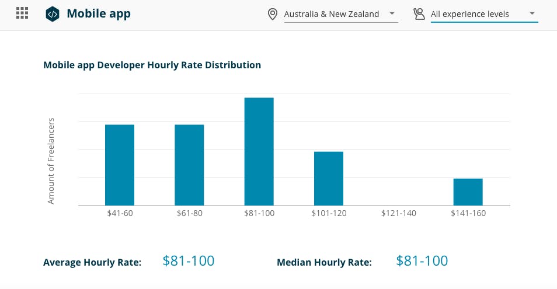This screenshot has height=289, width=557.
Task: Click the location pin icon
Action: (x=272, y=14)
